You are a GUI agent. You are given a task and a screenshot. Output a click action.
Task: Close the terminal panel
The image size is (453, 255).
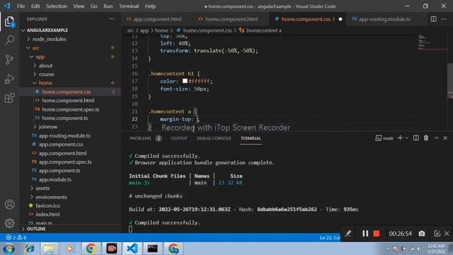[445, 138]
